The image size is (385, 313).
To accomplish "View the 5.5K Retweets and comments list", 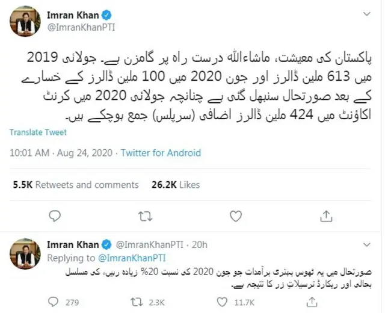I will click(67, 185).
